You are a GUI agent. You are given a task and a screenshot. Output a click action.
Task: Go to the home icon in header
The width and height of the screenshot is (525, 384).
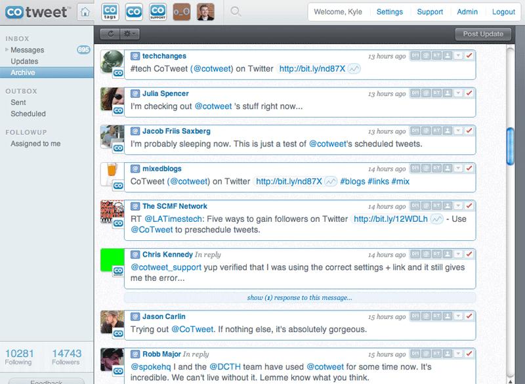[85, 12]
